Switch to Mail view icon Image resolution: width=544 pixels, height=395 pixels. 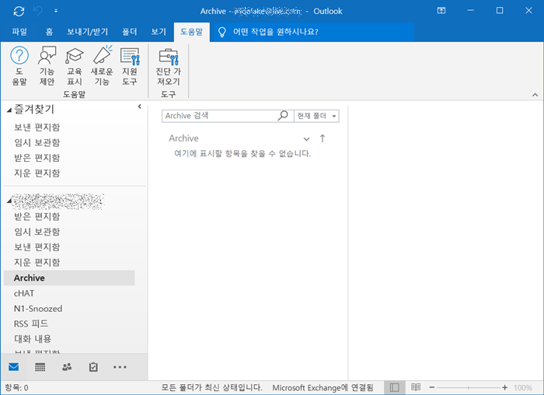click(x=13, y=367)
